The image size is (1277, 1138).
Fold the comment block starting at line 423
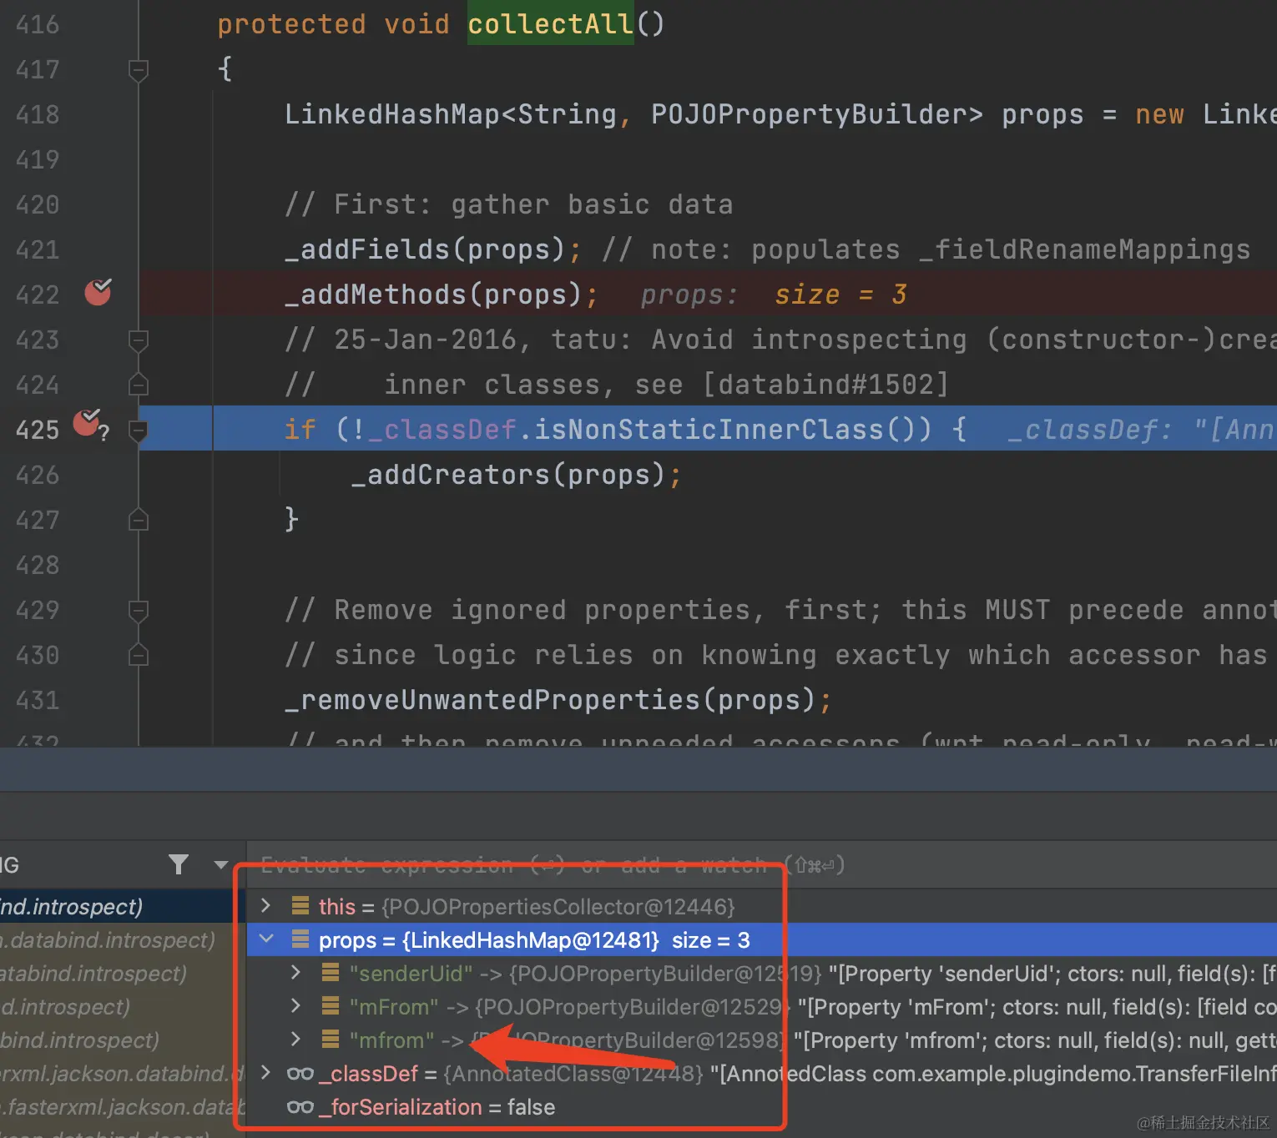139,340
